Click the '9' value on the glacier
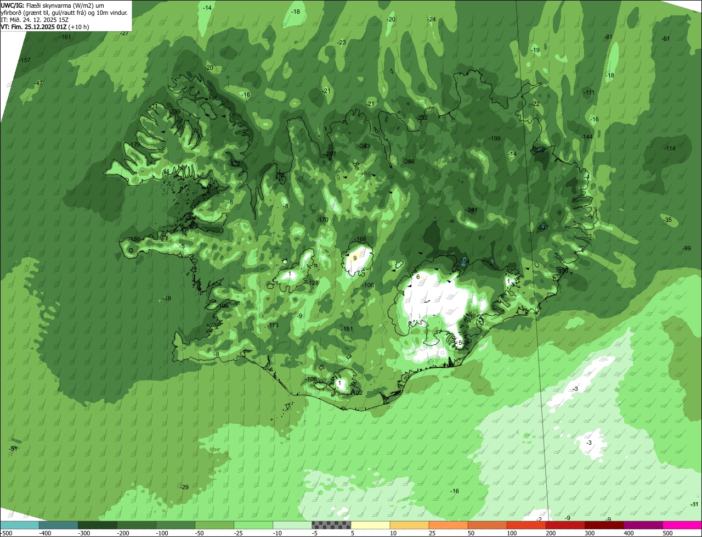 (x=355, y=258)
